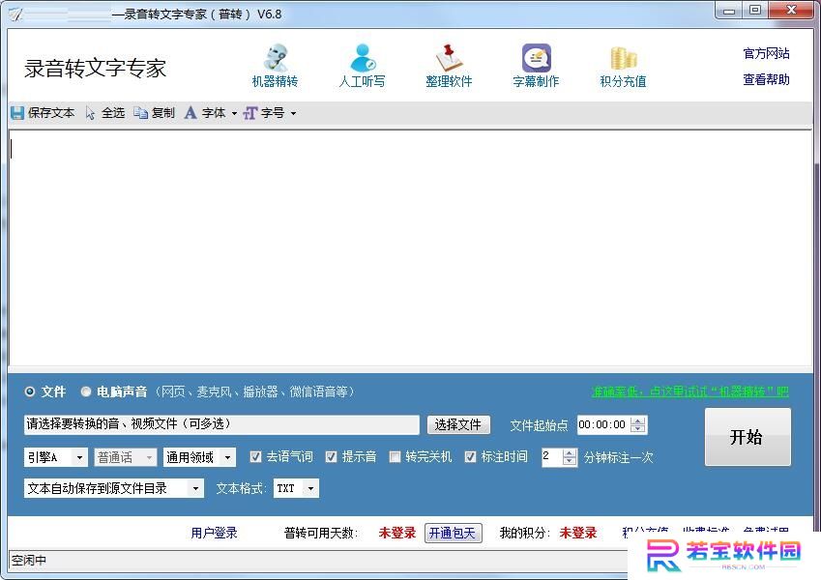
Task: Click the 选择文件 button
Action: pyautogui.click(x=458, y=424)
